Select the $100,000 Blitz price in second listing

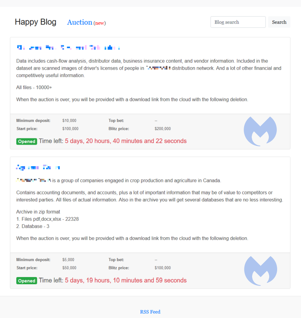[x=162, y=268]
